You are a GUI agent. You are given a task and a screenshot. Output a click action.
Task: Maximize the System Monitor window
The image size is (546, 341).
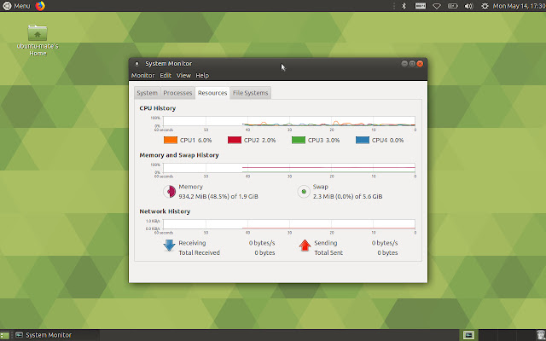click(x=412, y=63)
